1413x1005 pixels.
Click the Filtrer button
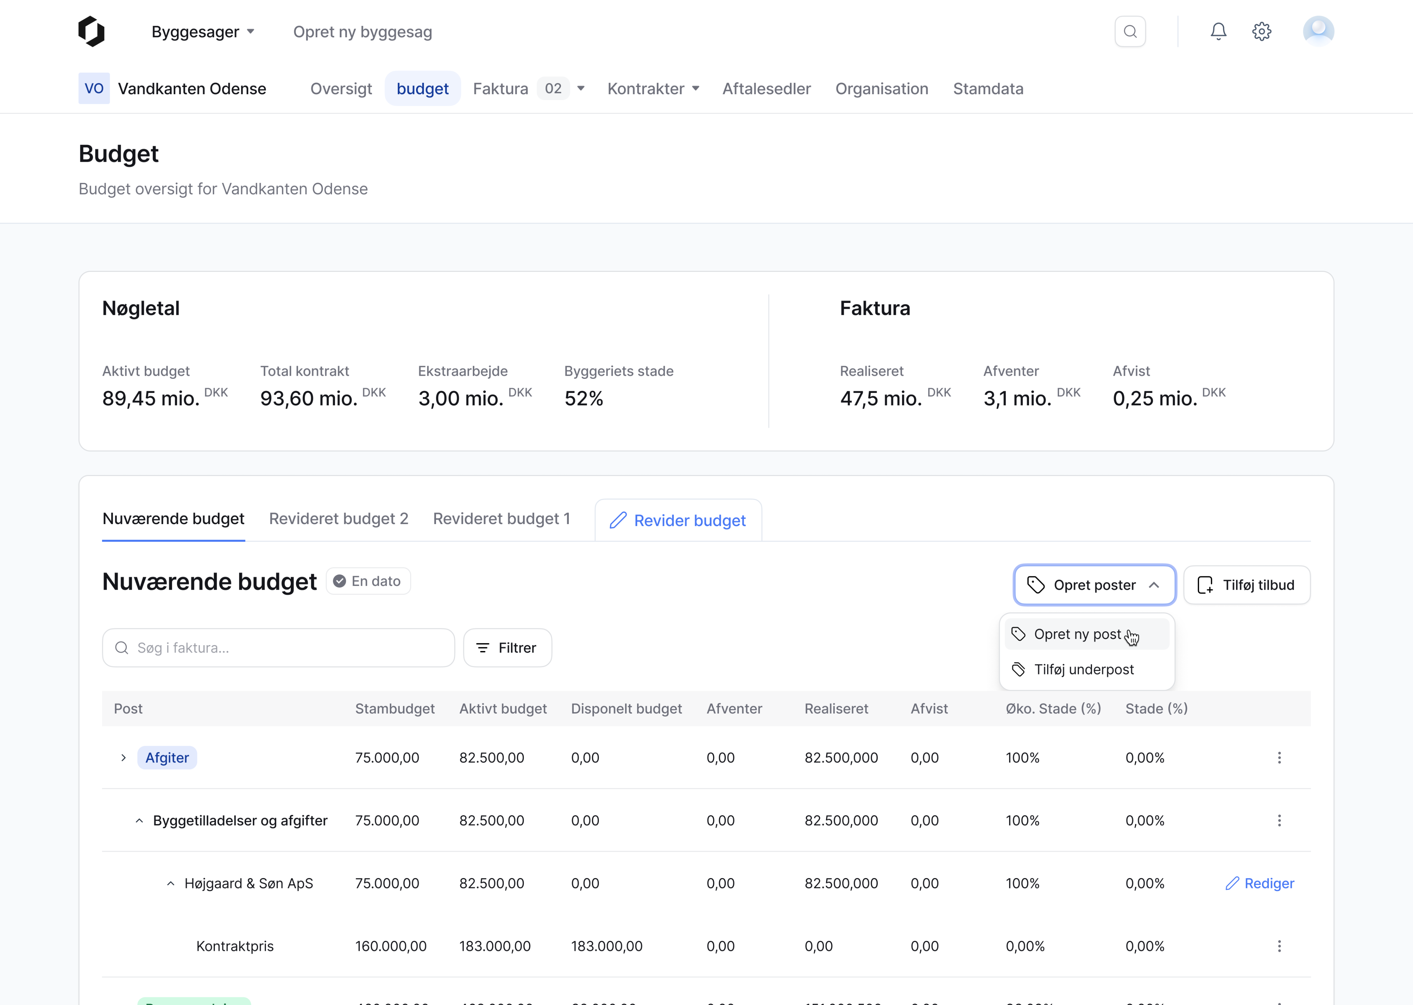(507, 648)
